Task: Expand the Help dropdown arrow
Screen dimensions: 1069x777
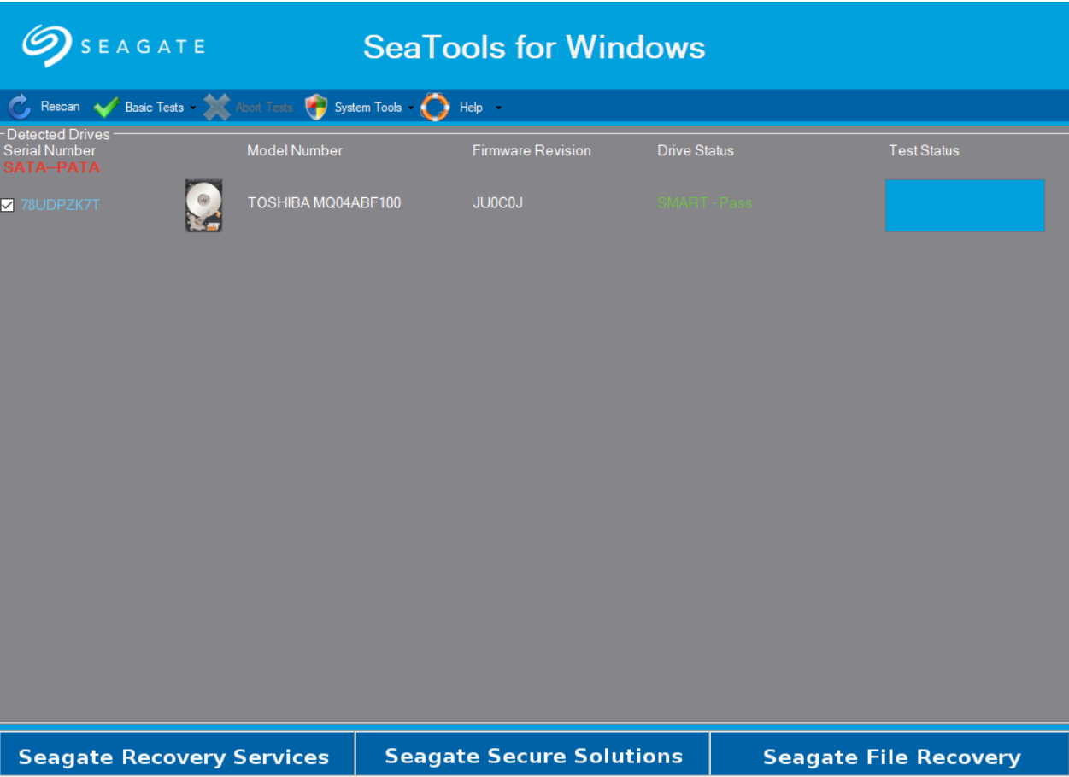Action: [x=498, y=108]
